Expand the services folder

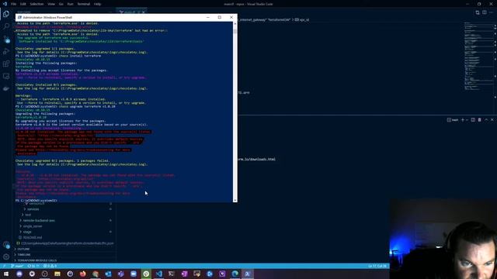click(33, 209)
